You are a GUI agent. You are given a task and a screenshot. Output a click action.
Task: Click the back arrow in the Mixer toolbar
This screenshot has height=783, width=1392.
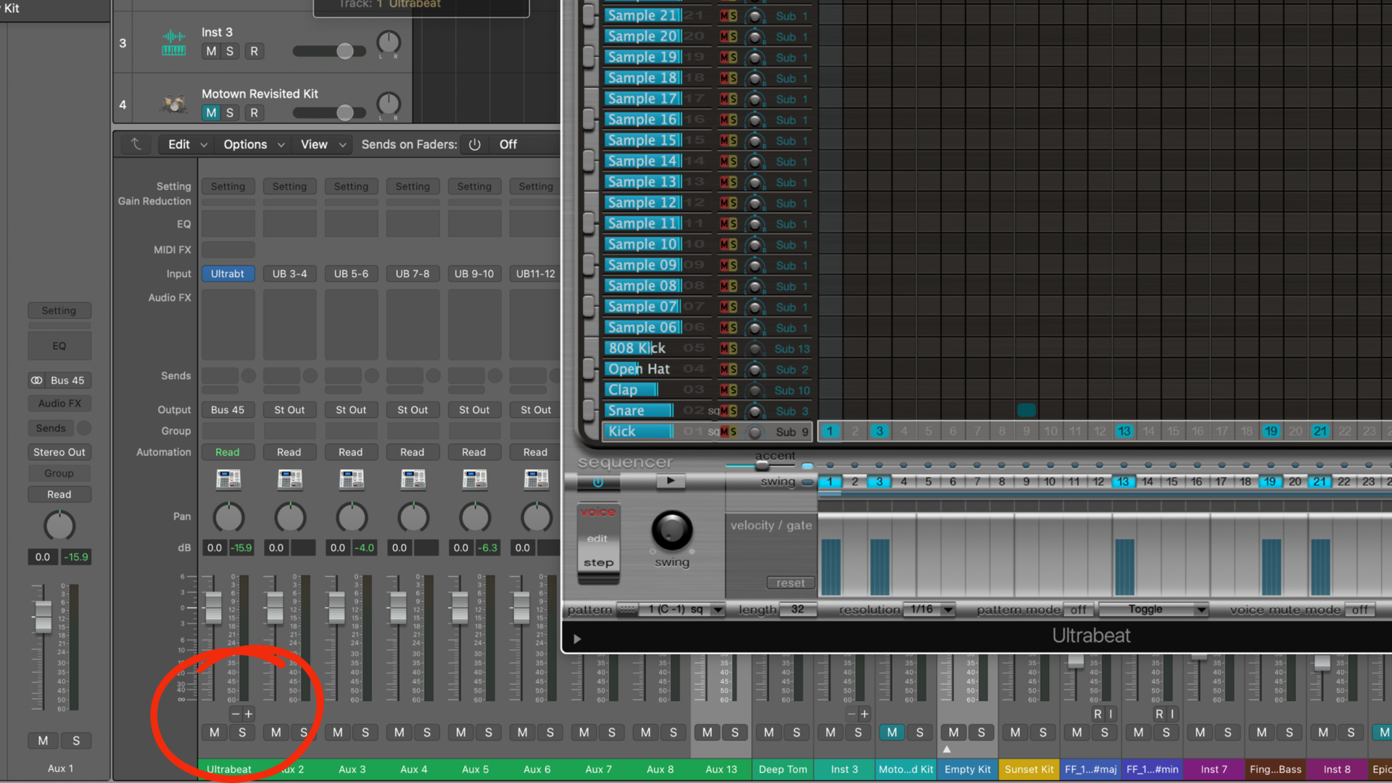[135, 144]
